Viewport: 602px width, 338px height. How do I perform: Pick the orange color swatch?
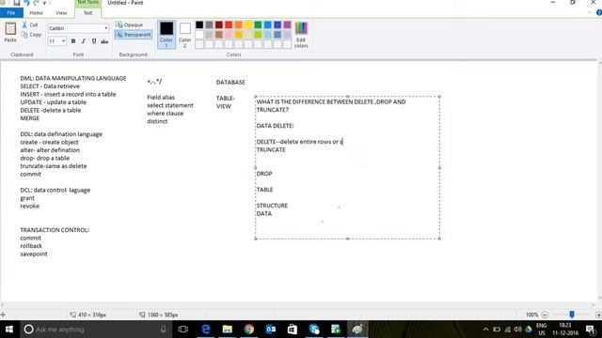coord(238,25)
